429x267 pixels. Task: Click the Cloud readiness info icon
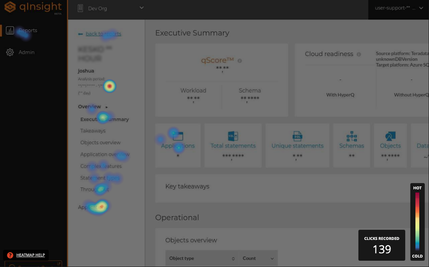359,54
